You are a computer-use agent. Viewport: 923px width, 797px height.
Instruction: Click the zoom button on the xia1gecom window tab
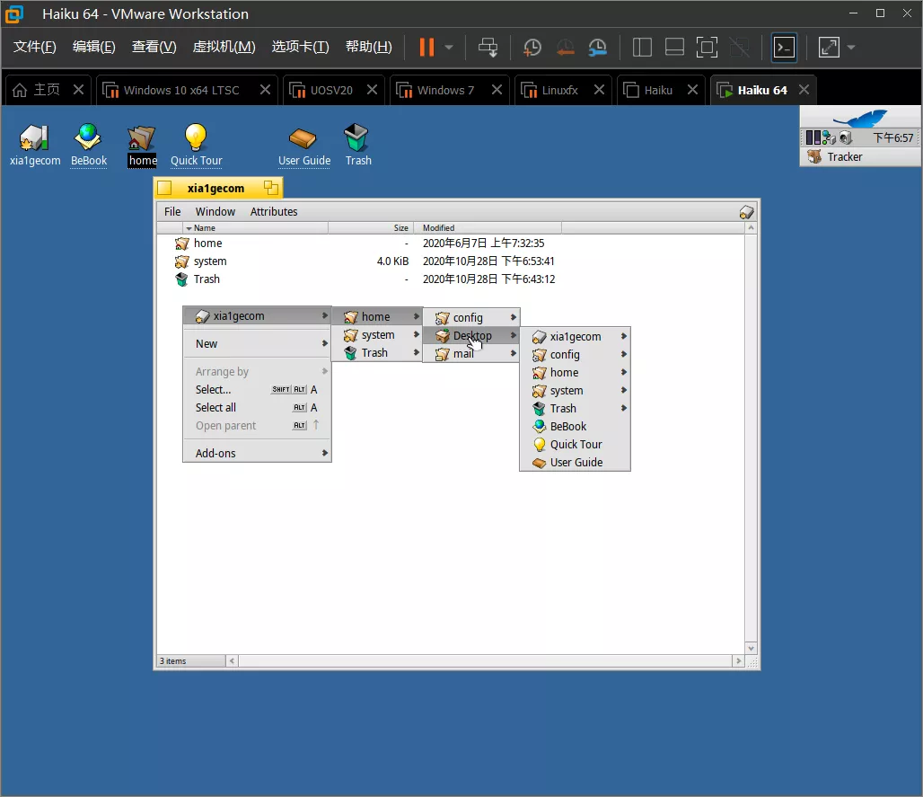270,188
